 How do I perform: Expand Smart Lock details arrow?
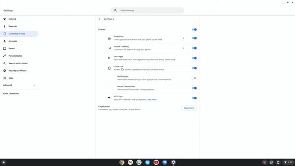183,38
